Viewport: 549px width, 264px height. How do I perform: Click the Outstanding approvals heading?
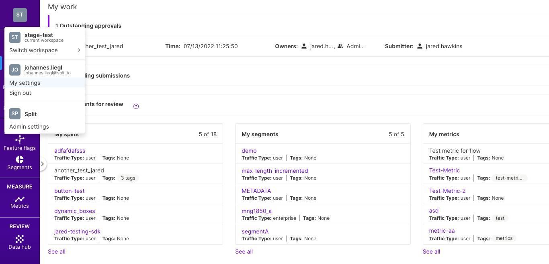pos(88,26)
